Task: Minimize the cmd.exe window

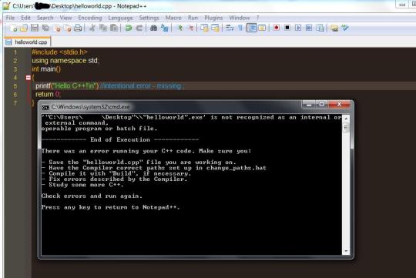Action: [x=309, y=105]
